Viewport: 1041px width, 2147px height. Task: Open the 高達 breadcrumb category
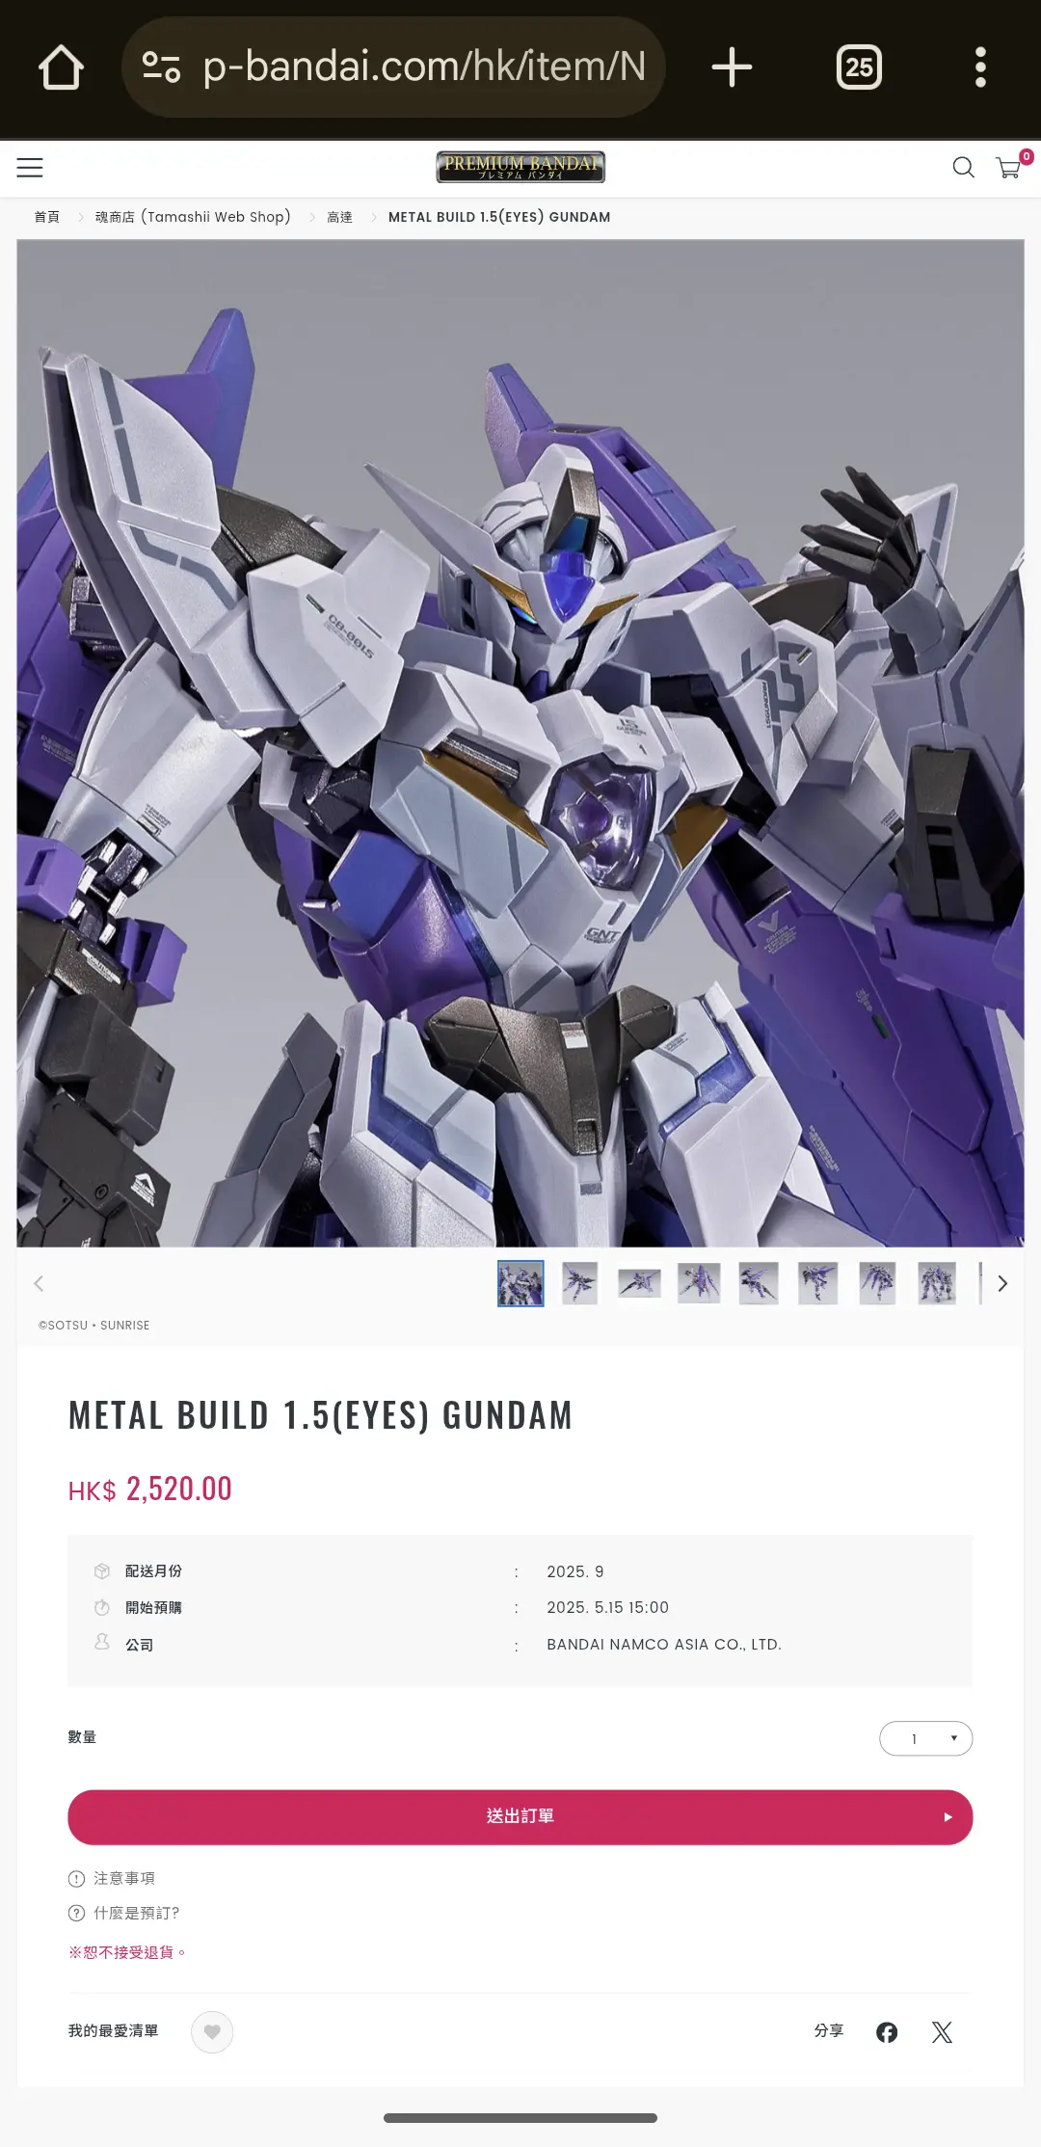tap(339, 217)
